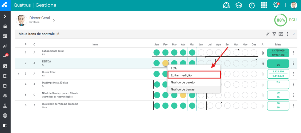Click the Custo Total attachment paperclip
This screenshot has width=301, height=133.
[262, 74]
